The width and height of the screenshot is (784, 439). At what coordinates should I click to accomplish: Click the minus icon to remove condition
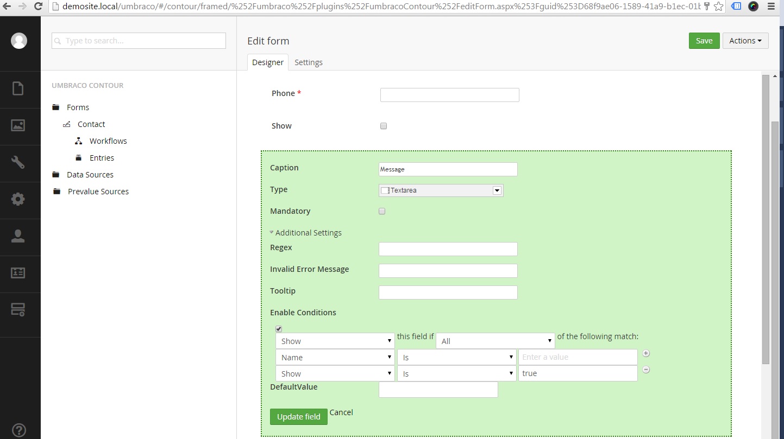pos(646,370)
